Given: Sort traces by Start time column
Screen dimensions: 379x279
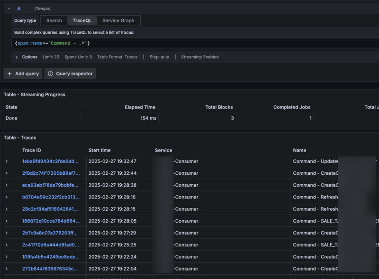Looking at the screenshot, I should tap(100, 150).
